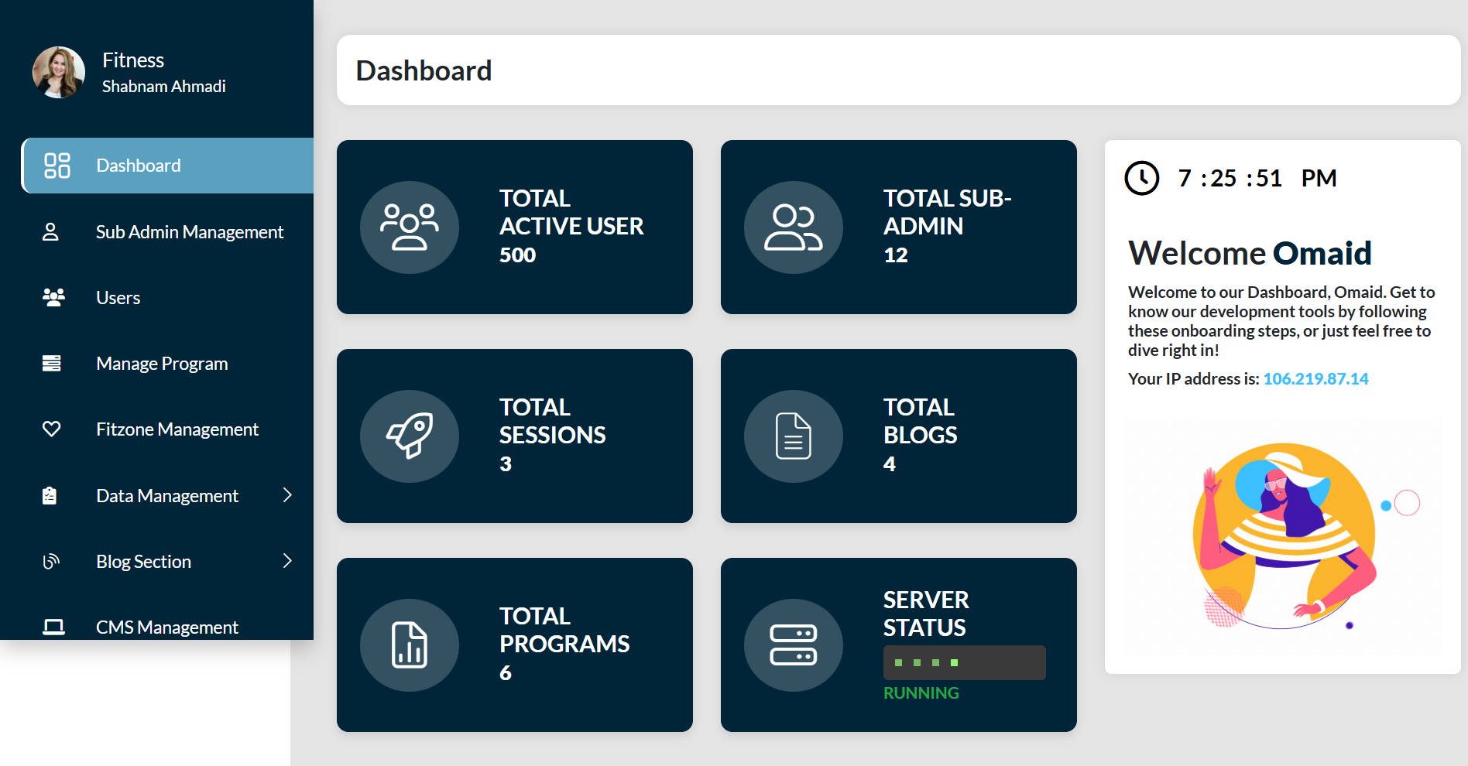Select the server icon on Server Status card
The image size is (1468, 766).
(793, 645)
